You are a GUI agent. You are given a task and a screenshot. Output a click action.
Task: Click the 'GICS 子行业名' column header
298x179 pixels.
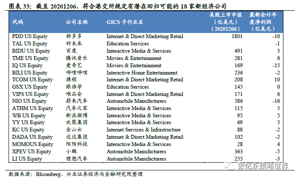coord(125,22)
